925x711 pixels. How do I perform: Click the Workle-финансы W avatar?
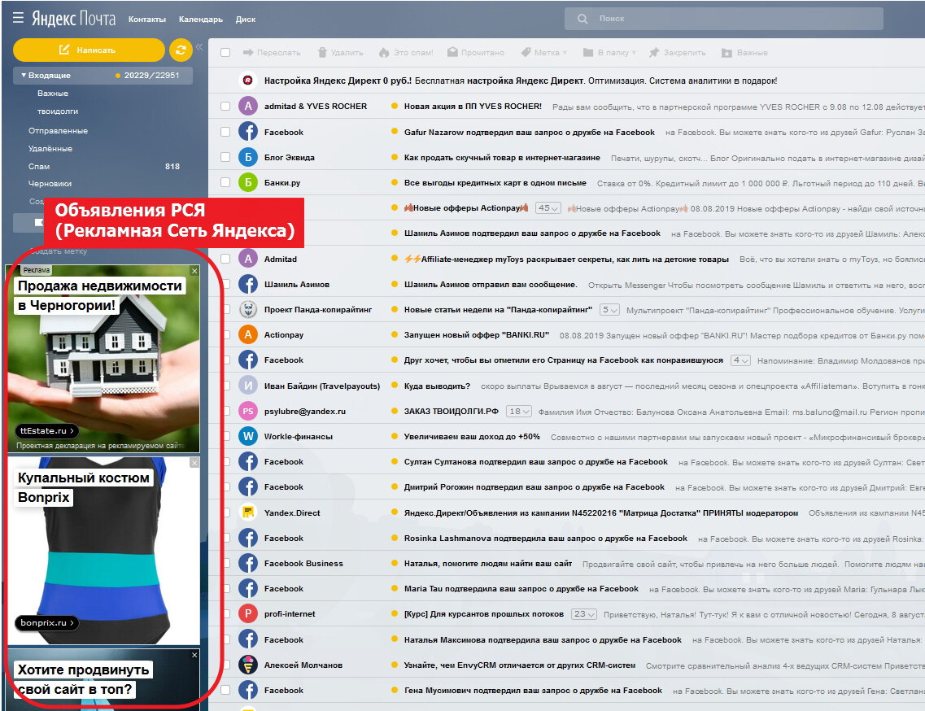point(248,436)
